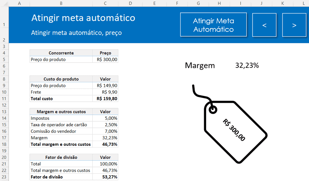Click the Margem value in table

click(105, 138)
